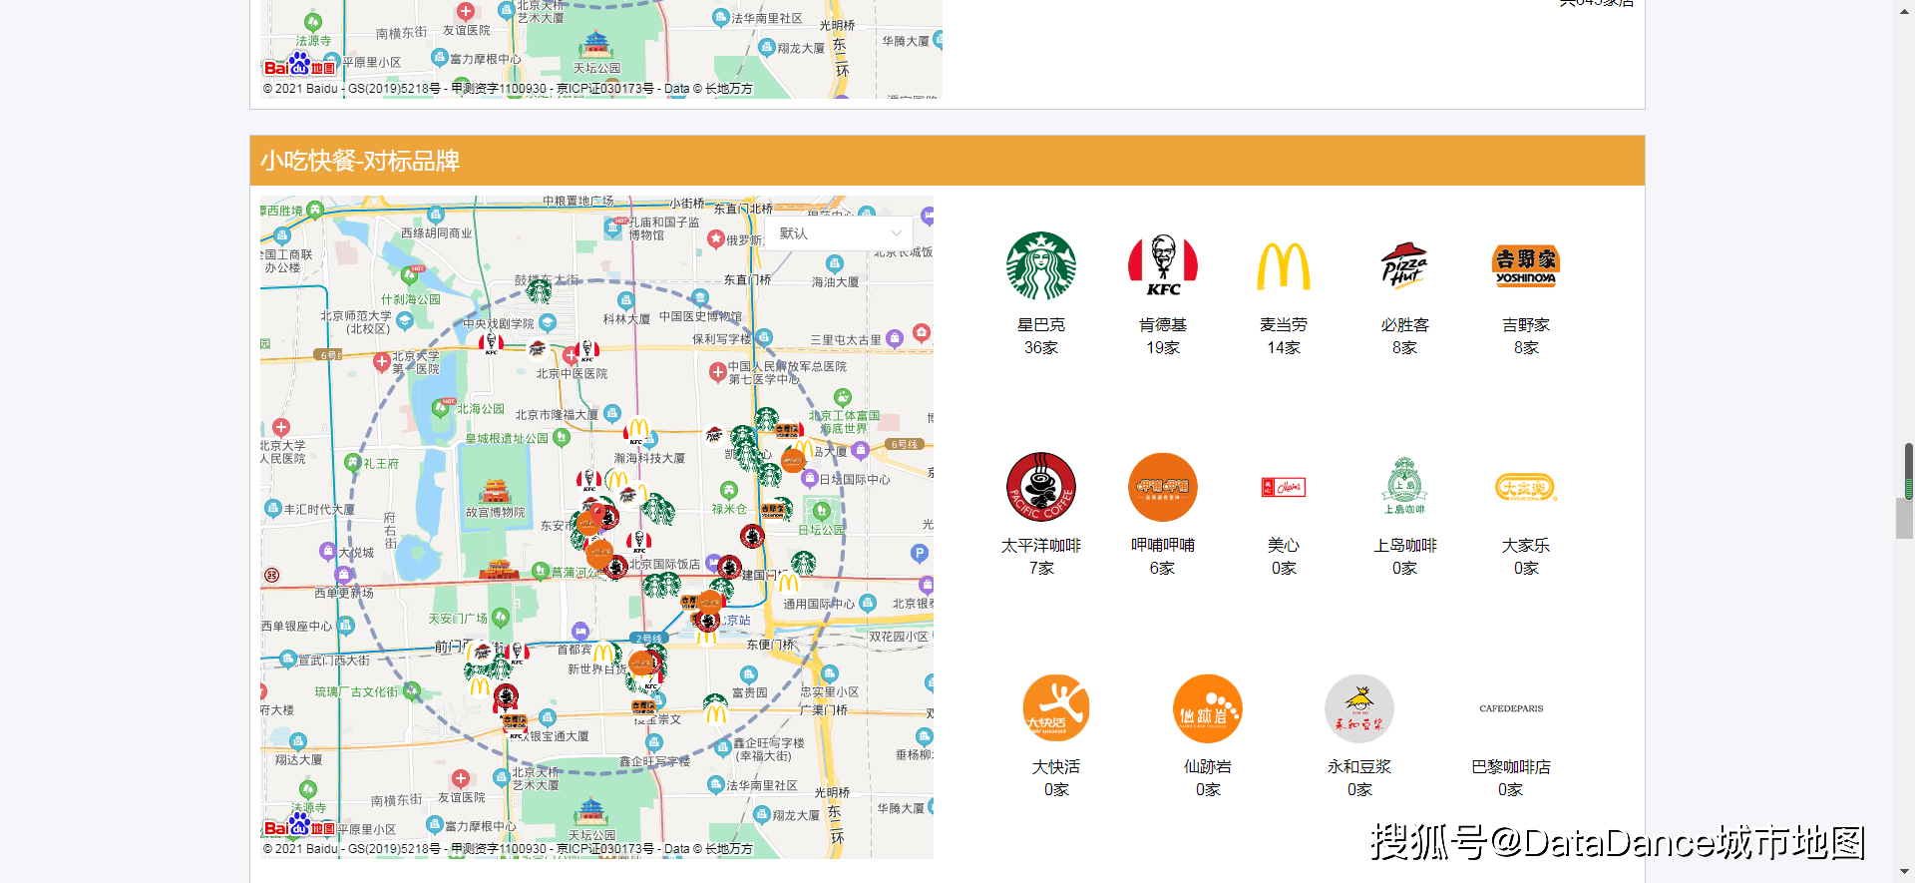Click the 呷哺呷哺 orange logo
Image resolution: width=1915 pixels, height=883 pixels.
(1163, 487)
